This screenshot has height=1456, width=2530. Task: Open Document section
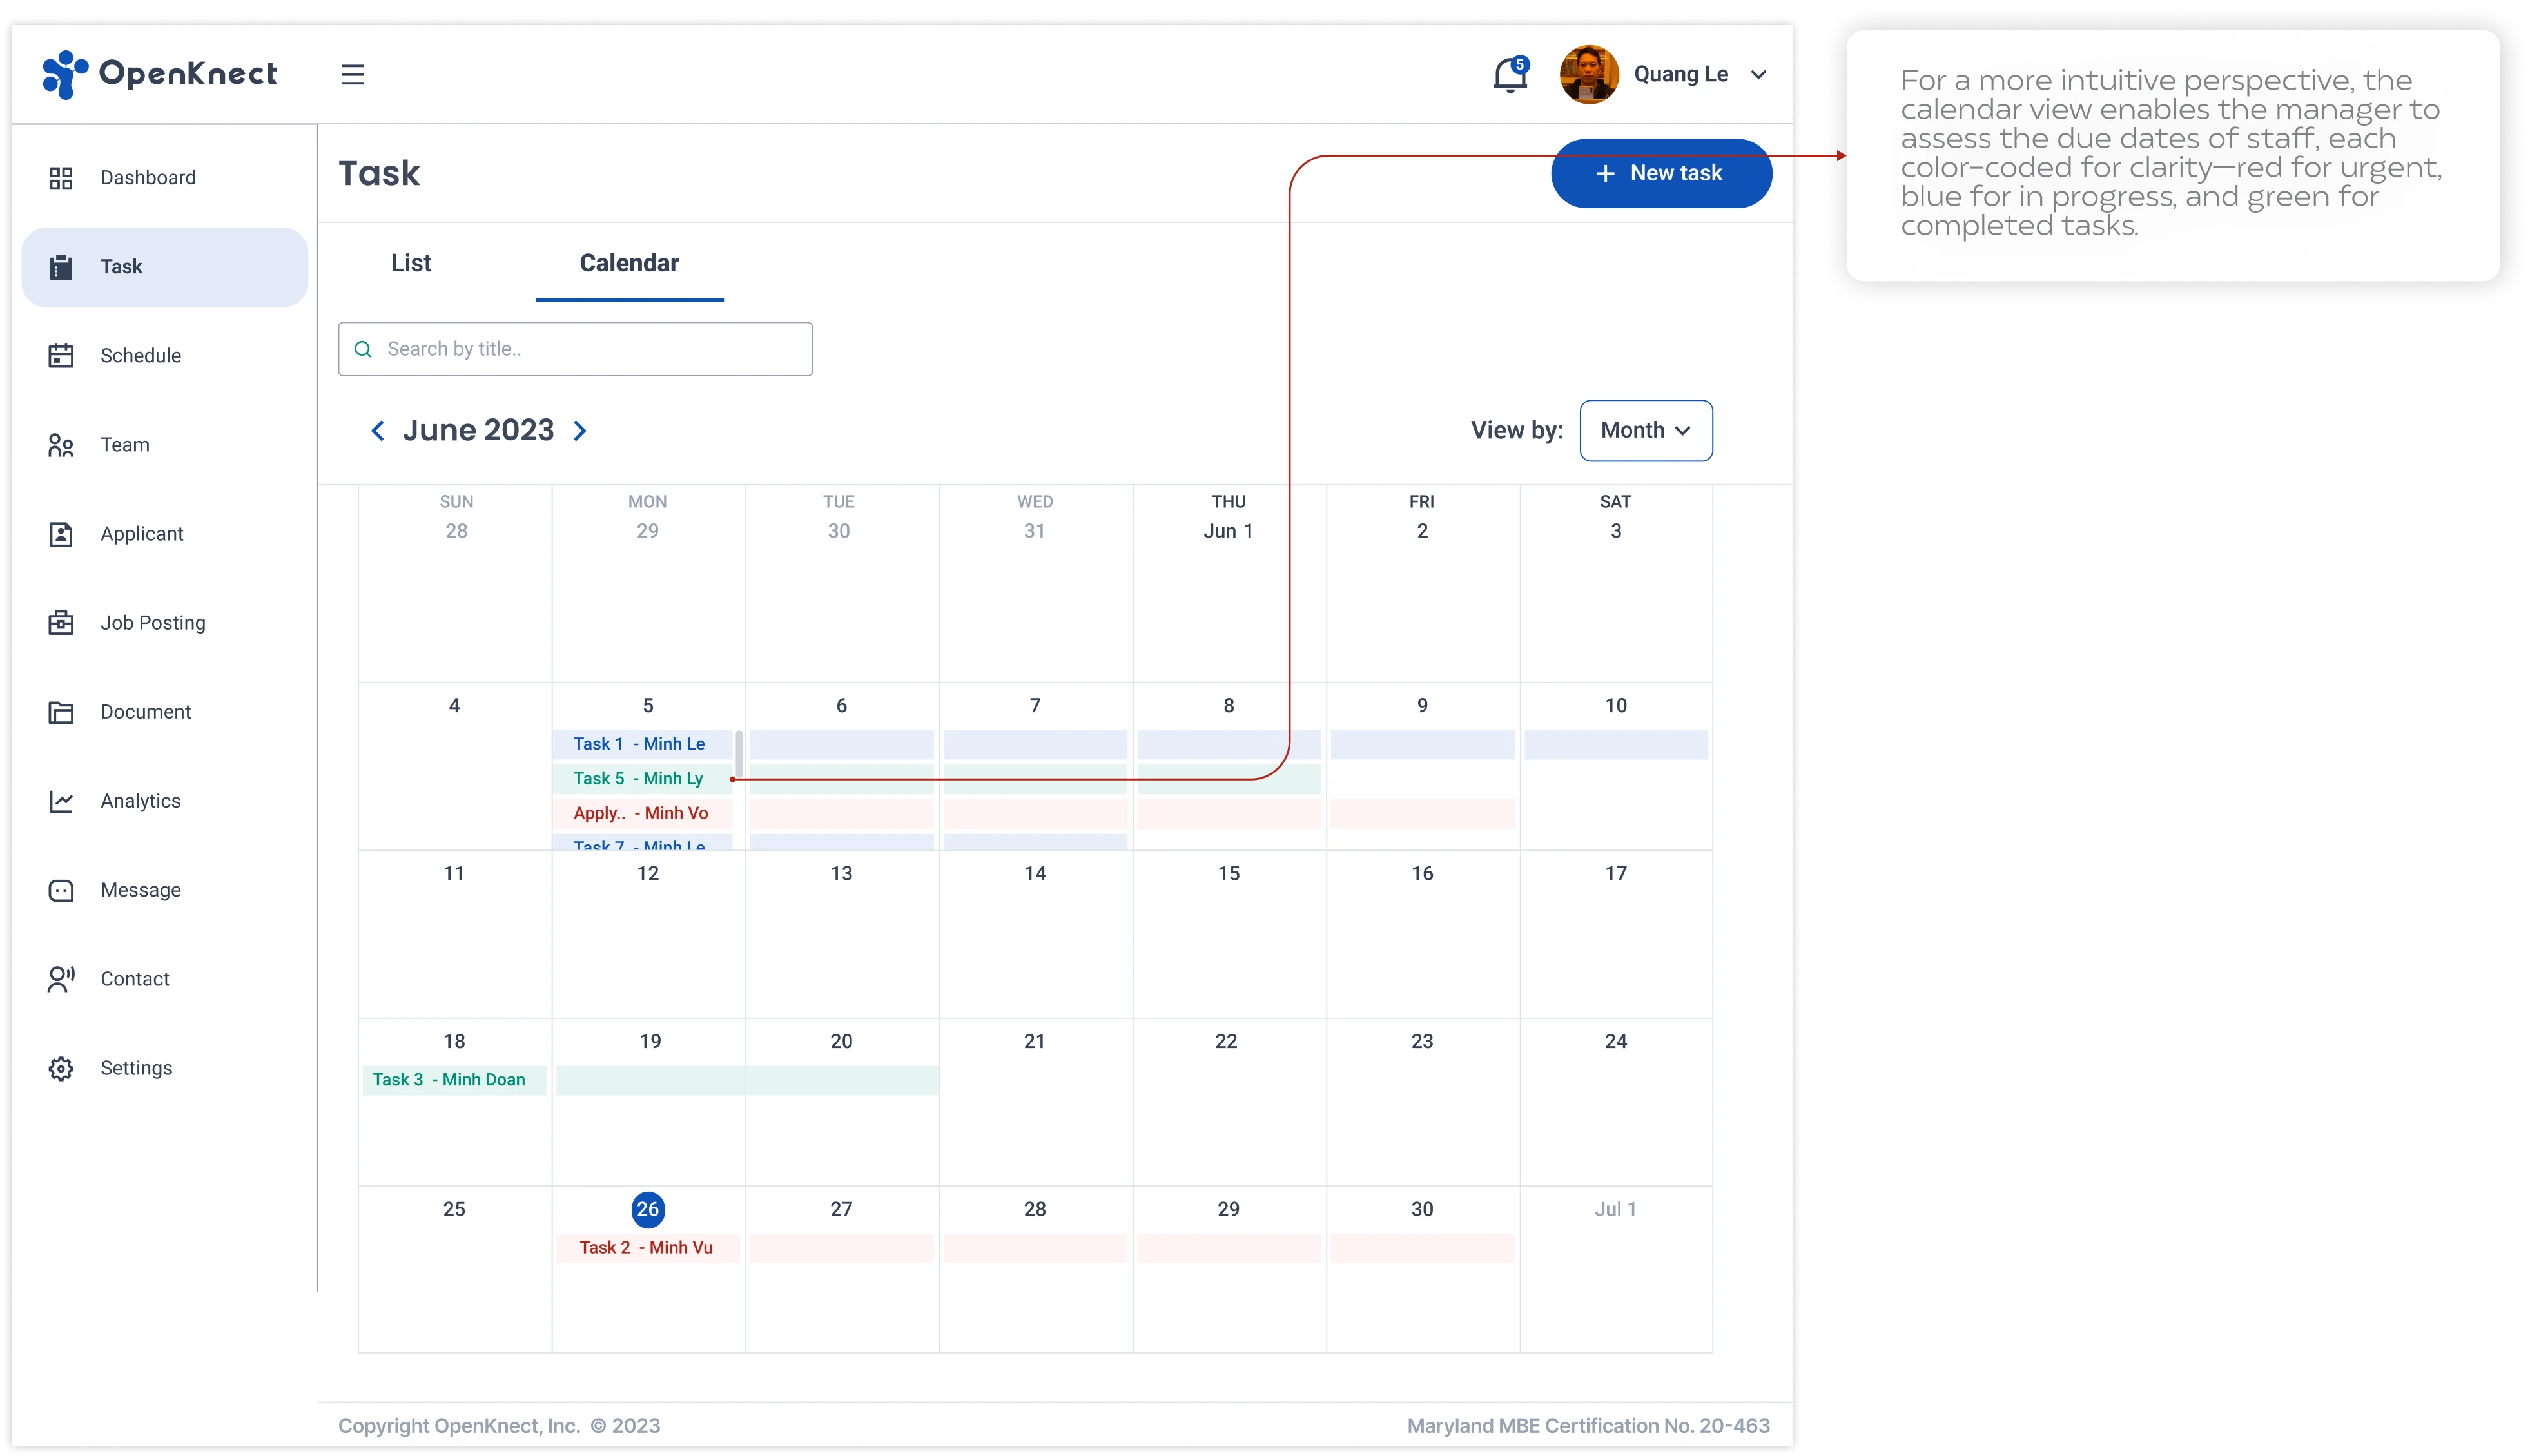point(145,712)
